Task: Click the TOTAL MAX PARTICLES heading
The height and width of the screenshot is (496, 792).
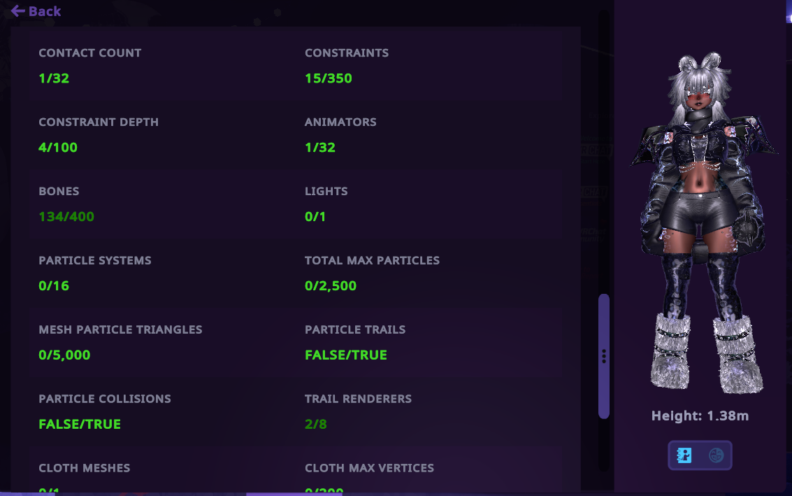Action: tap(373, 261)
